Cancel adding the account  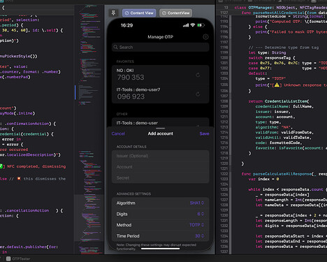click(118, 133)
